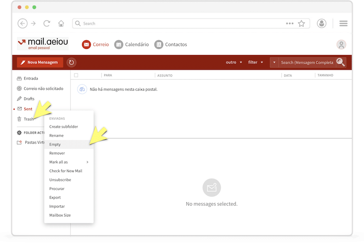Bookmark page with the star icon
364x243 pixels.
tap(301, 23)
